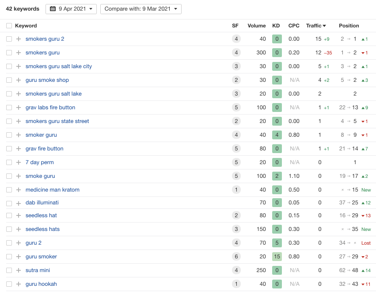Sort table by CPC column
The image size is (376, 292).
294,26
